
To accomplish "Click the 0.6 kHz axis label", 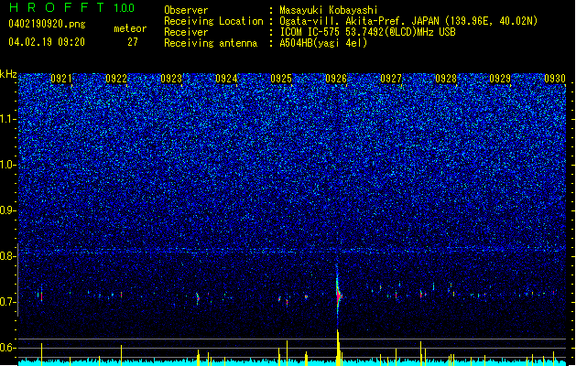I will [x=8, y=348].
